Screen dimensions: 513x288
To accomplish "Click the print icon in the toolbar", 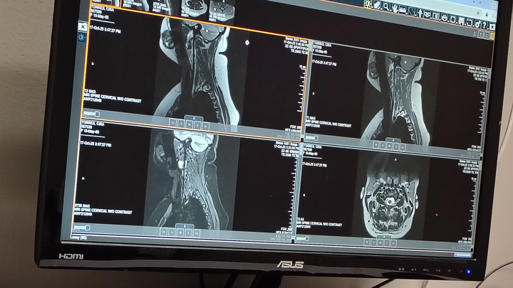I will 445,18.
